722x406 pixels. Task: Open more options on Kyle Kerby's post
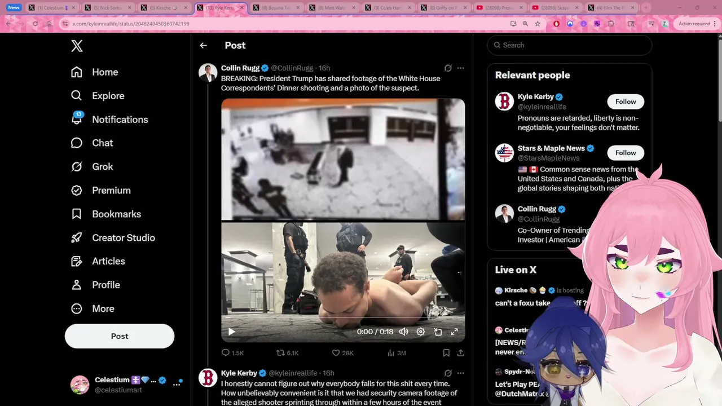[x=461, y=373]
